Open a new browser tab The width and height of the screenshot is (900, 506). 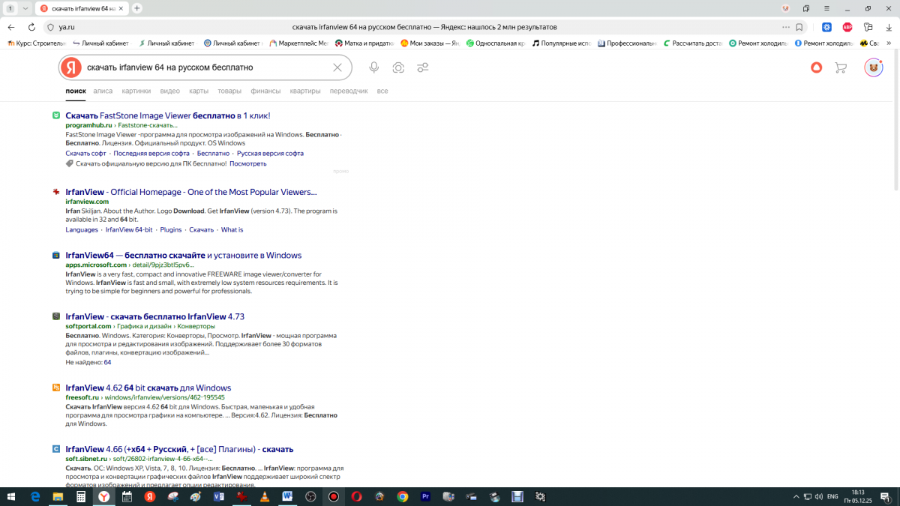click(137, 8)
